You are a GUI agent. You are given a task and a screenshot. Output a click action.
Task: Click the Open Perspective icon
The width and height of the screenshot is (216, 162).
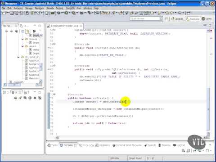click(166, 19)
